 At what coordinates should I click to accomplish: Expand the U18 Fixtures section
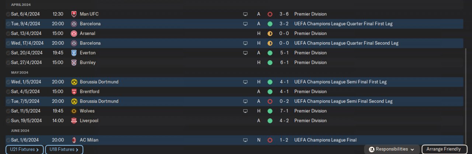click(64, 150)
